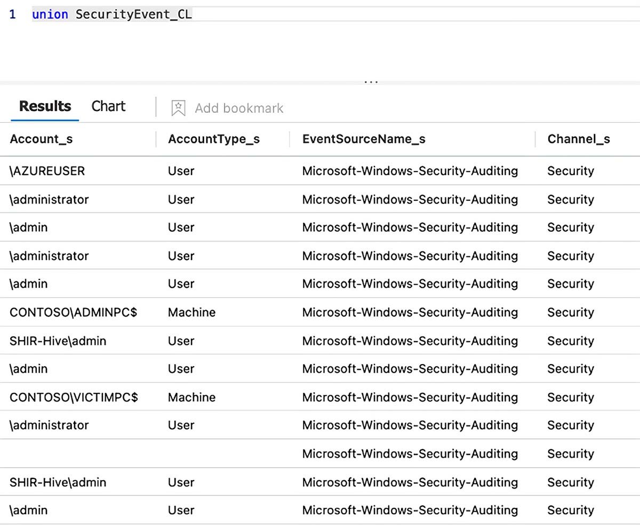Viewport: 640px width, 527px height.
Task: Select the row with empty account field
Action: (x=80, y=454)
